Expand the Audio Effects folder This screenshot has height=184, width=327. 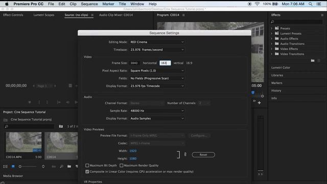click(271, 39)
